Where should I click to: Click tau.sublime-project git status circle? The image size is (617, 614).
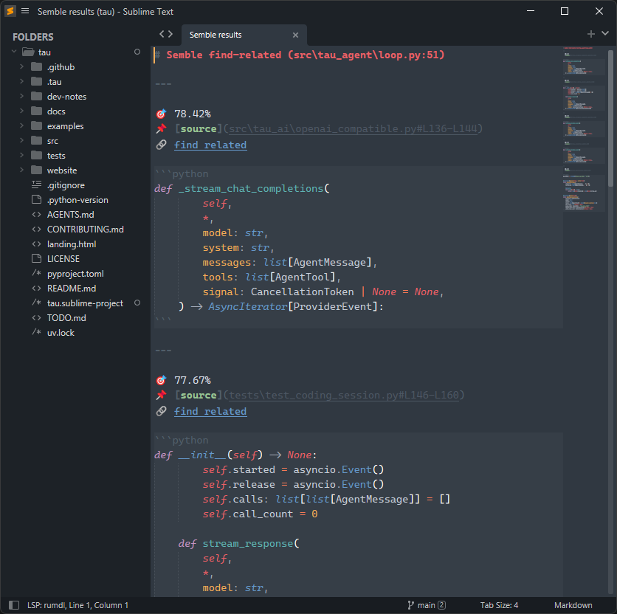137,303
